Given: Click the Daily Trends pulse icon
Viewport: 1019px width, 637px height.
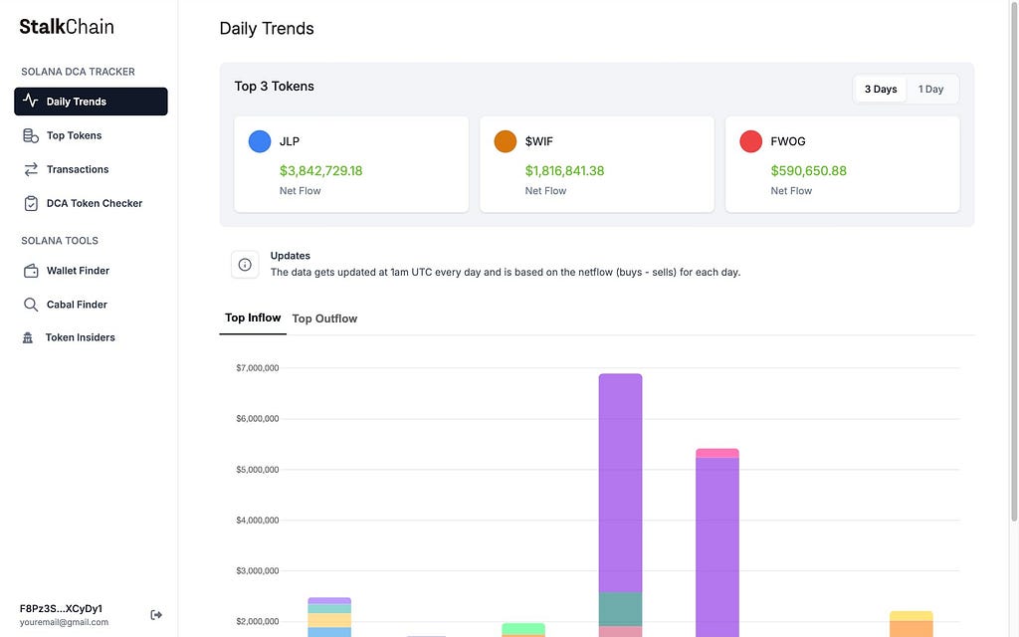Looking at the screenshot, I should [30, 101].
